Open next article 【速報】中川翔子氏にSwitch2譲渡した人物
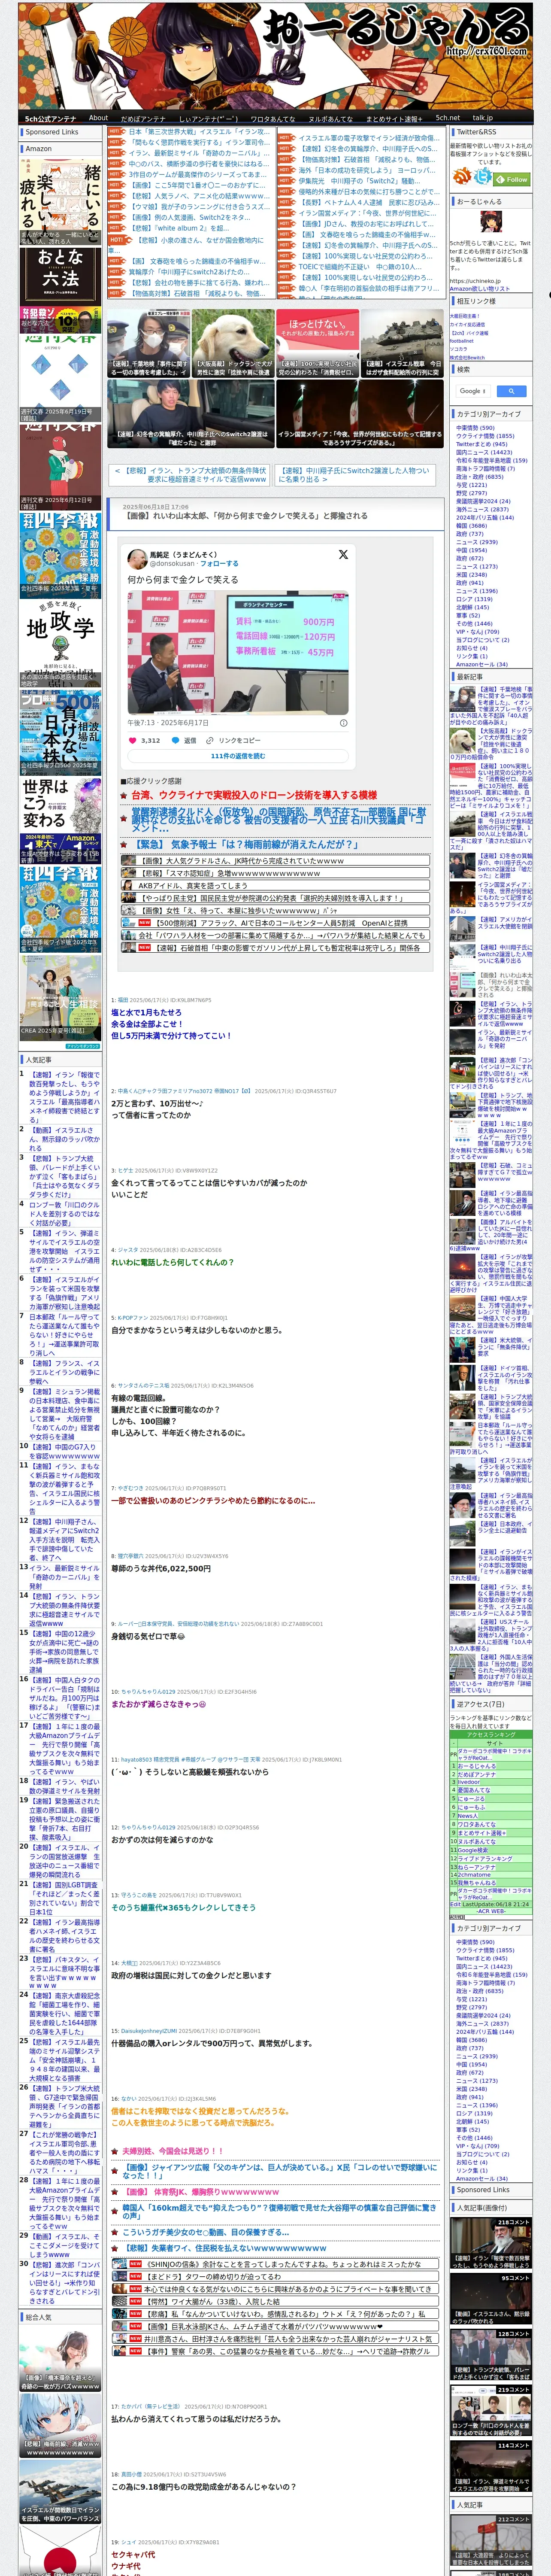 tap(354, 475)
